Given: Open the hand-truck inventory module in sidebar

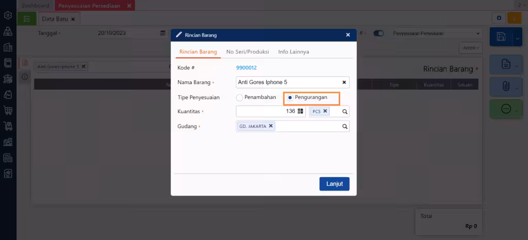Looking at the screenshot, I should point(8,126).
